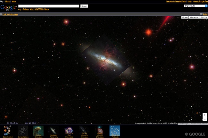Open the Chandra X-Ray Showcase icon

(69, 131)
